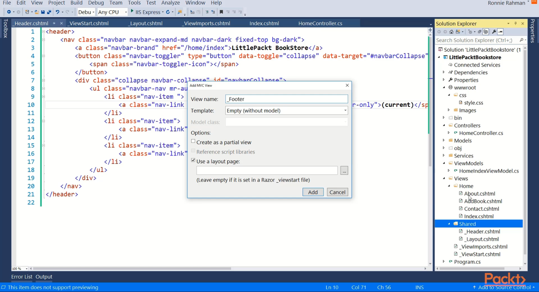Open the Output tab
This screenshot has width=539, height=292.
tap(44, 277)
